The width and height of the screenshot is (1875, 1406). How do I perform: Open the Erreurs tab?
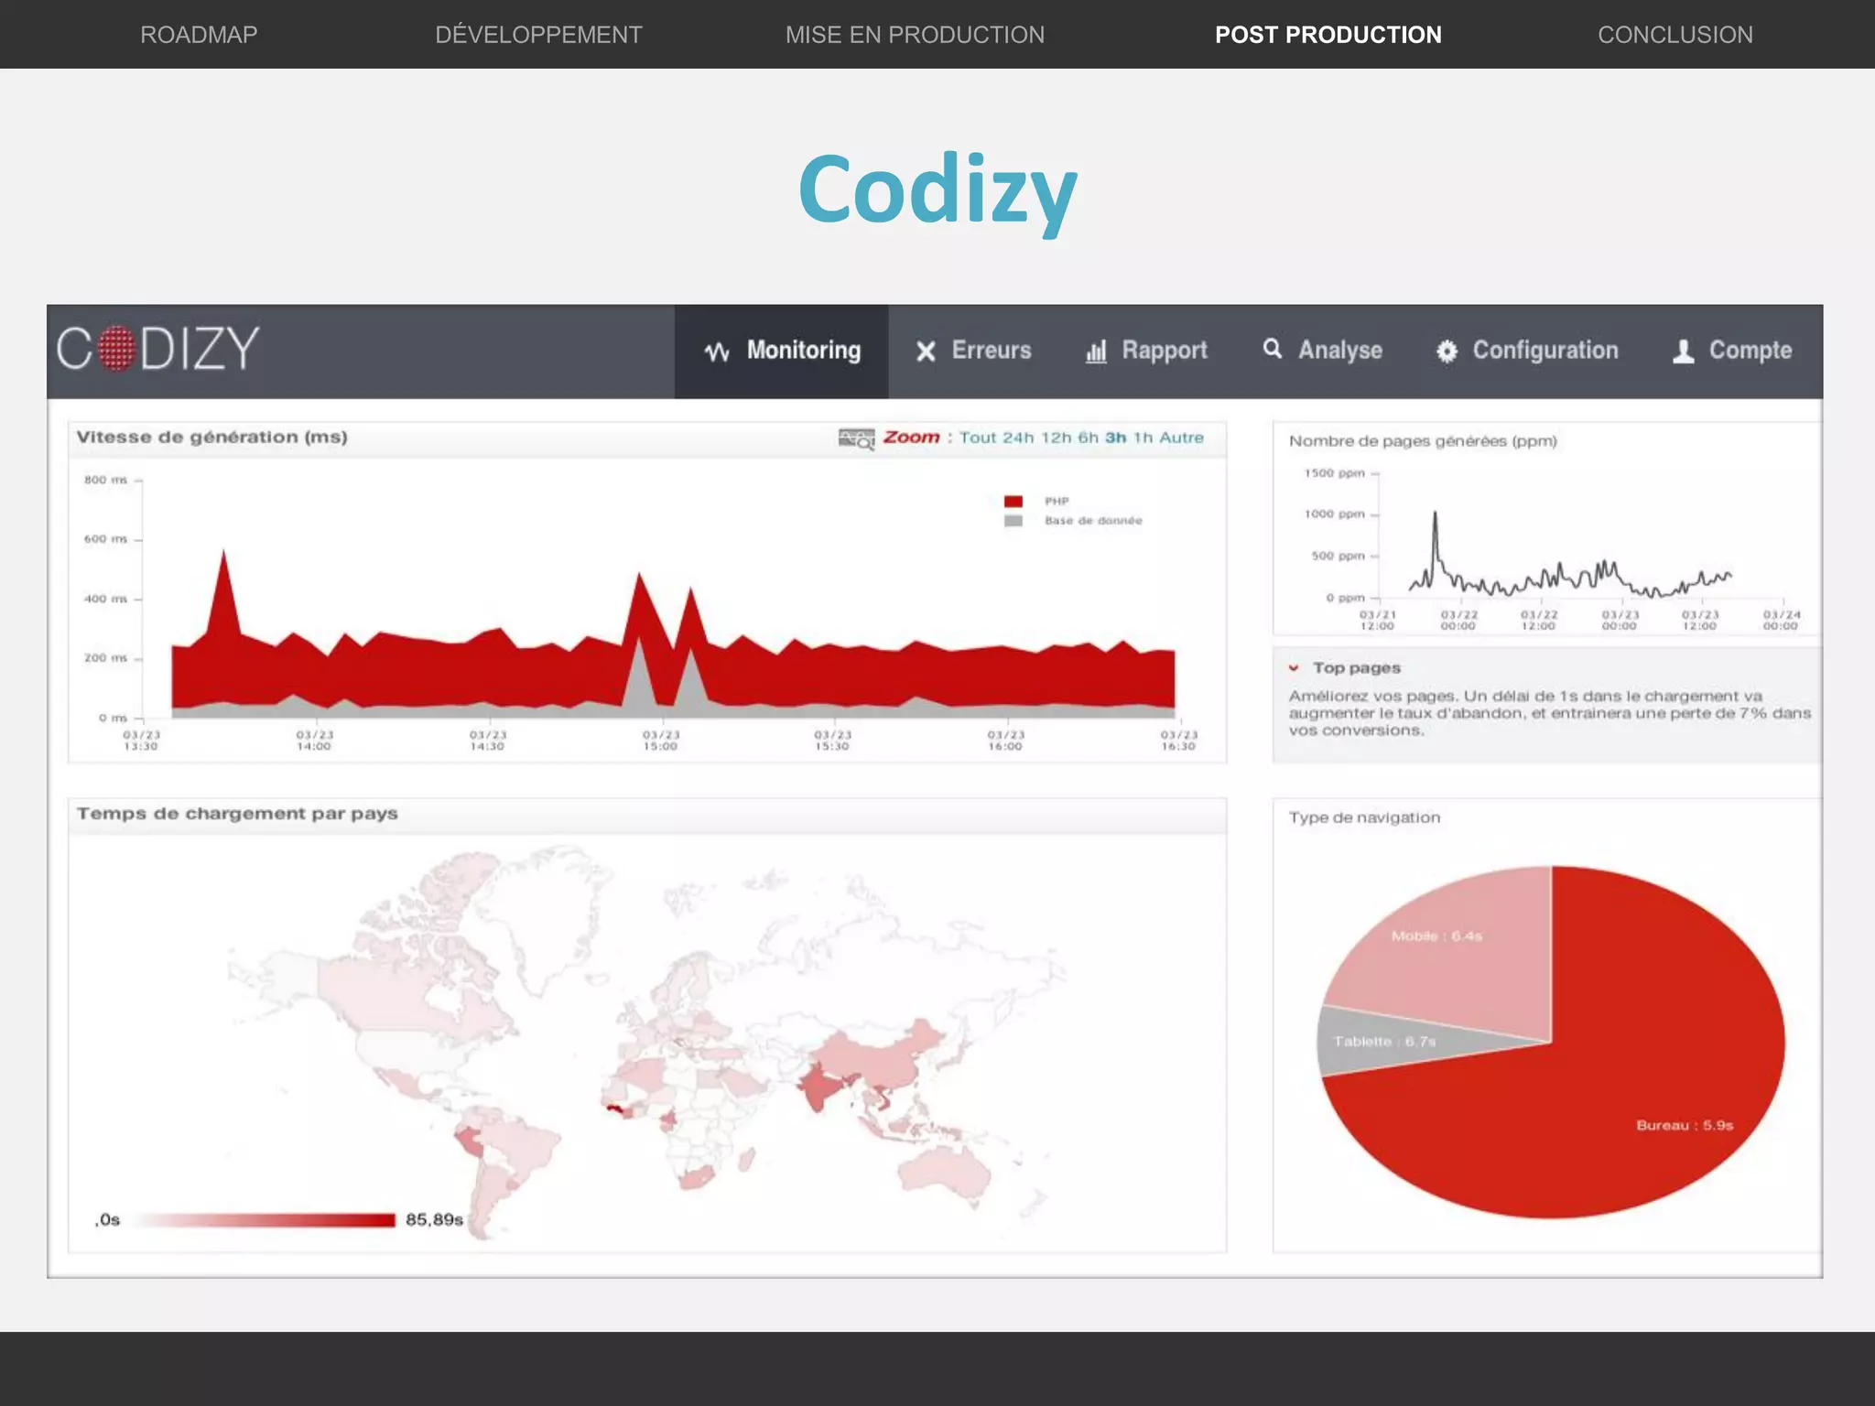pos(973,351)
